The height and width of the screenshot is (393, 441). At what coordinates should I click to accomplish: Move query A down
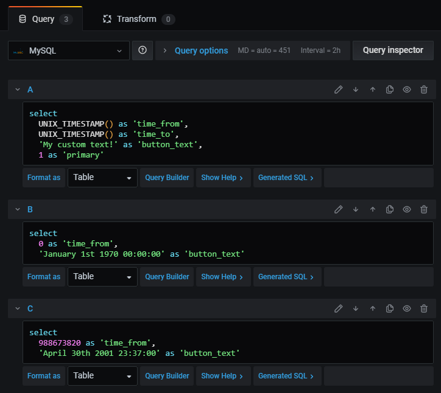356,89
